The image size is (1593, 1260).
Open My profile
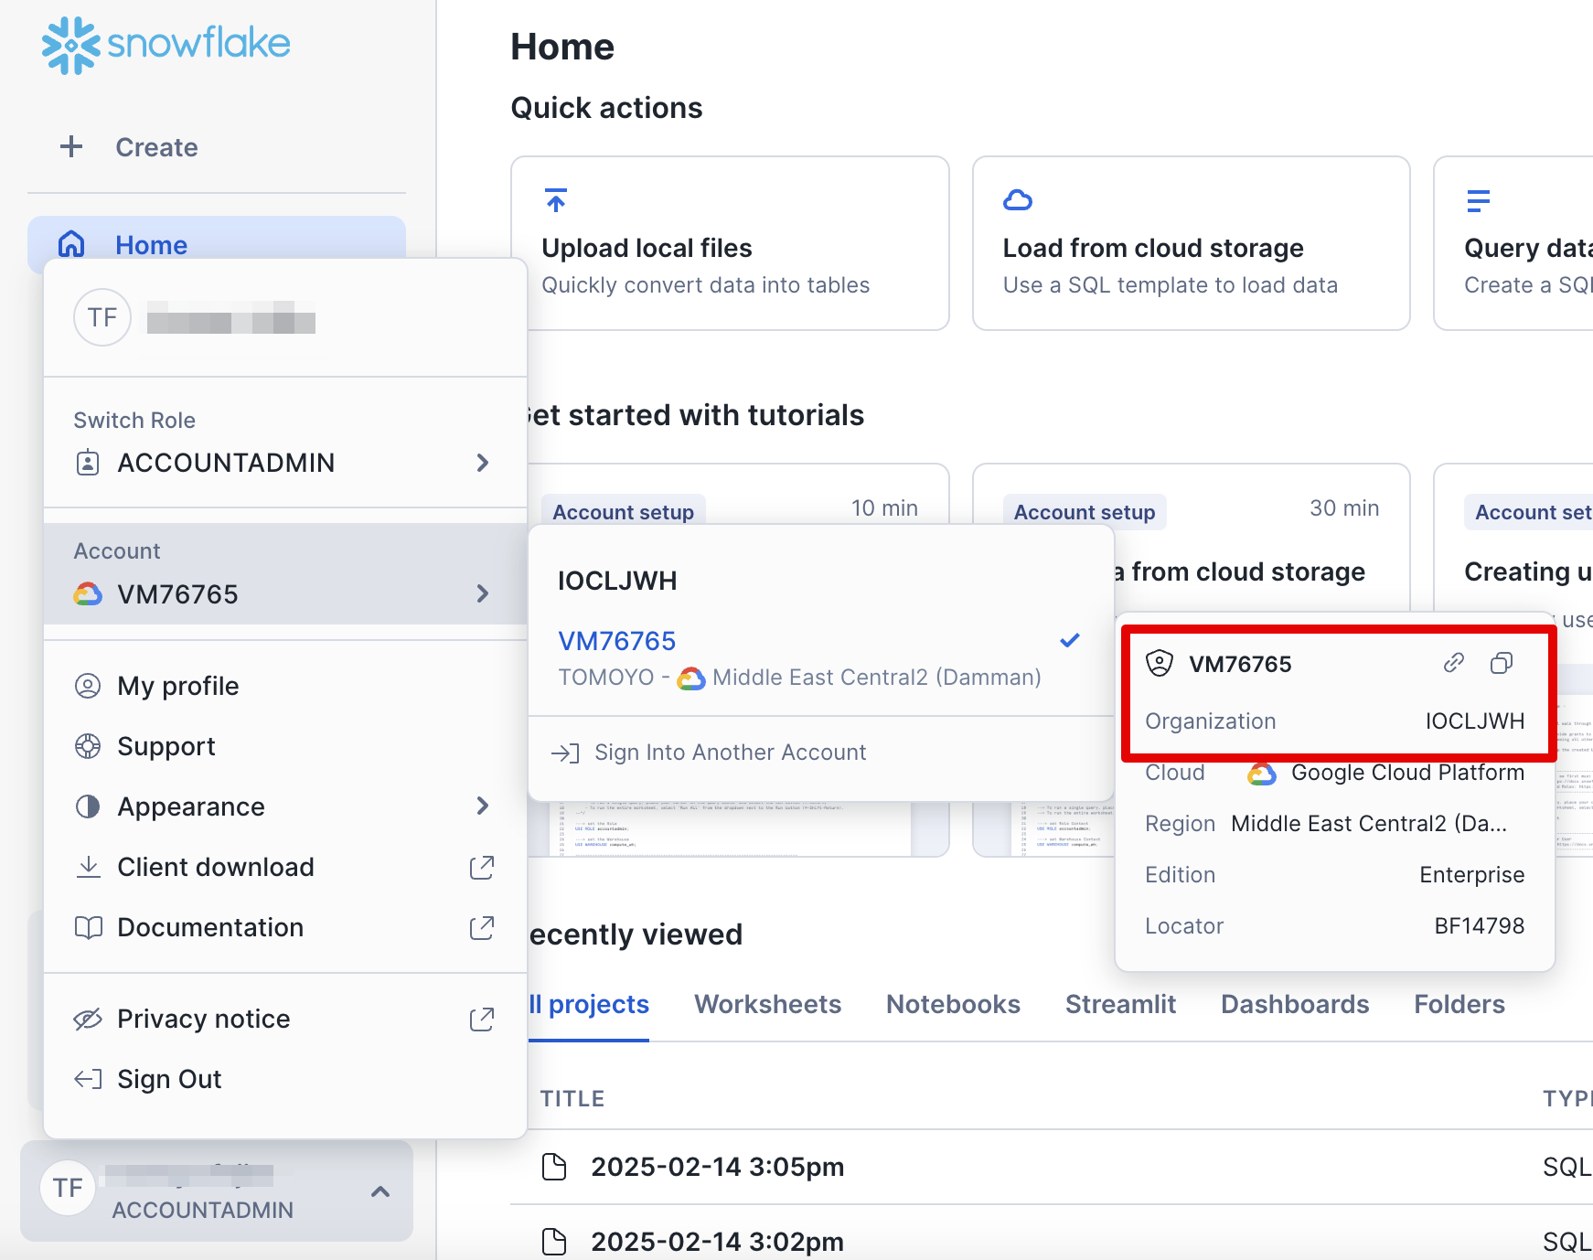coord(177,686)
